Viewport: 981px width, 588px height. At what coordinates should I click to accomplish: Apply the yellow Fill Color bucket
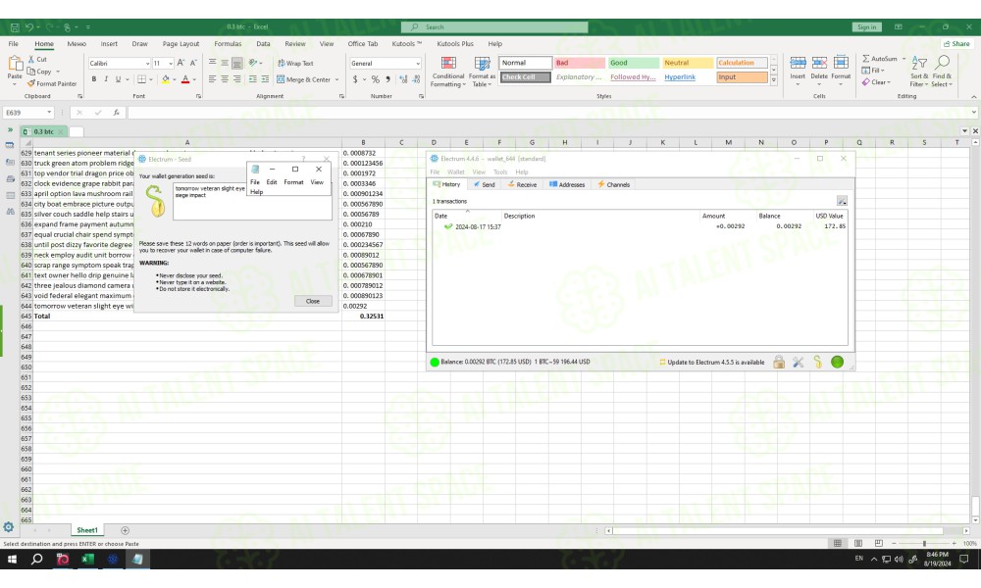165,79
